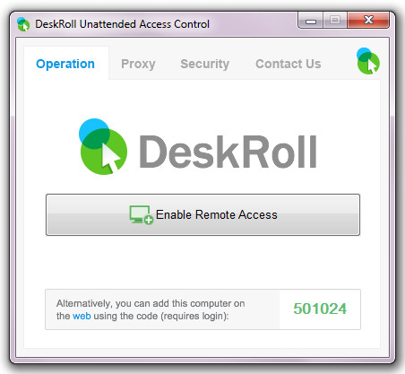Click the green plus badge on monitor icon
The width and height of the screenshot is (405, 374).
coord(149,220)
